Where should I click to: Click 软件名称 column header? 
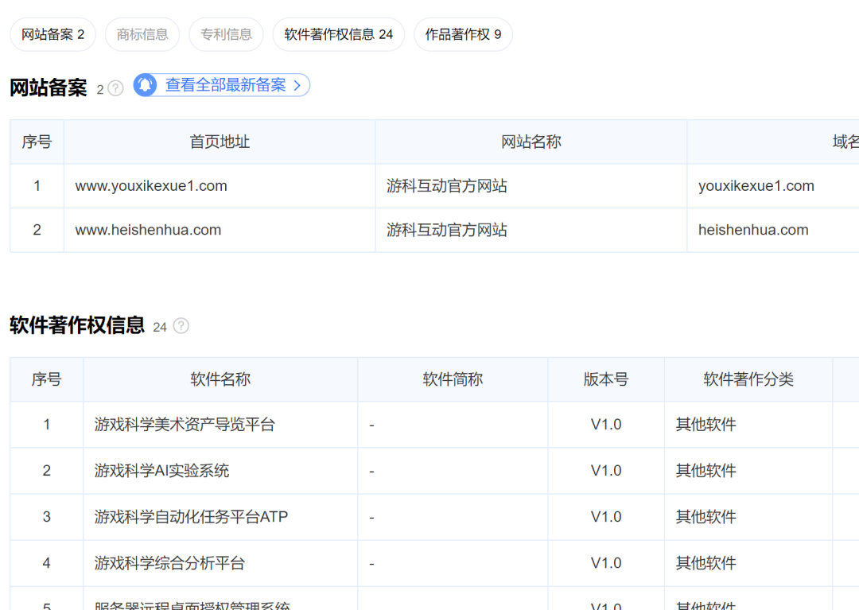(x=220, y=379)
